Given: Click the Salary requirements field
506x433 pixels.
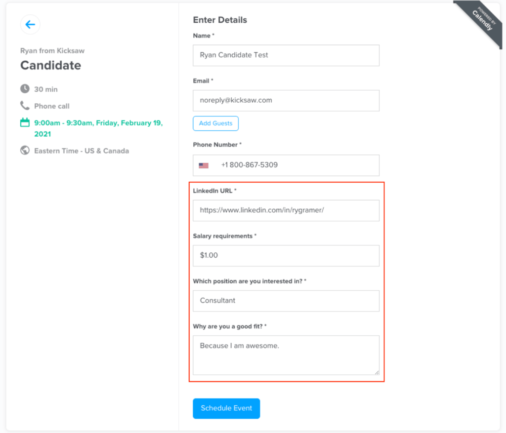Looking at the screenshot, I should pyautogui.click(x=286, y=256).
